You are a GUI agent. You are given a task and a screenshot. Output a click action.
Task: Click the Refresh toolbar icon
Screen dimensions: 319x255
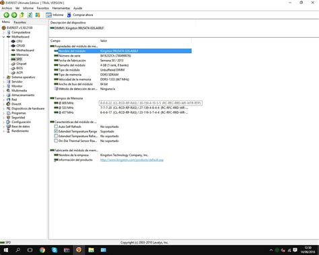[30, 15]
